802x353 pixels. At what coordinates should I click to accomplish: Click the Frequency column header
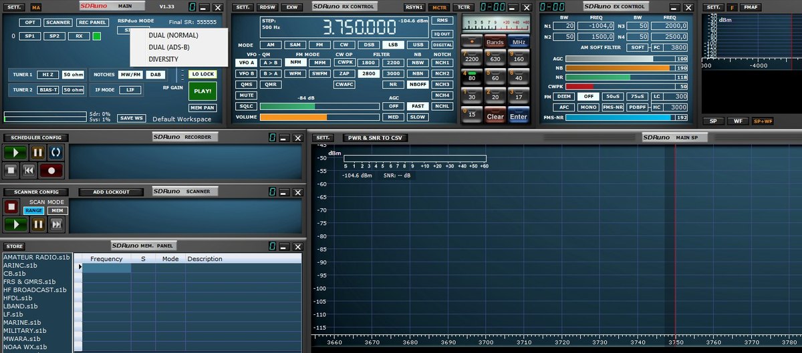(x=106, y=258)
